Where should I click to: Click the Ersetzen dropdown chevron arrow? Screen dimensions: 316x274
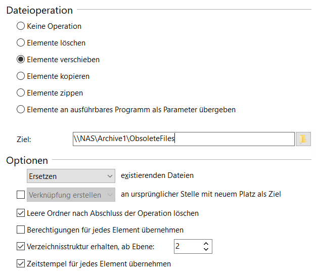point(110,176)
